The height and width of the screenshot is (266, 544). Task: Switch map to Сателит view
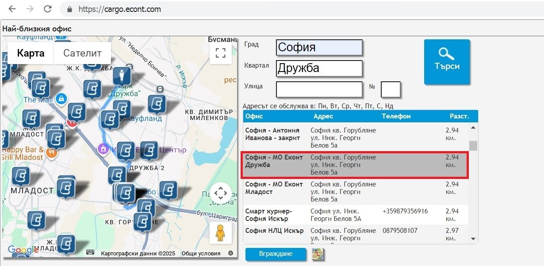(82, 53)
